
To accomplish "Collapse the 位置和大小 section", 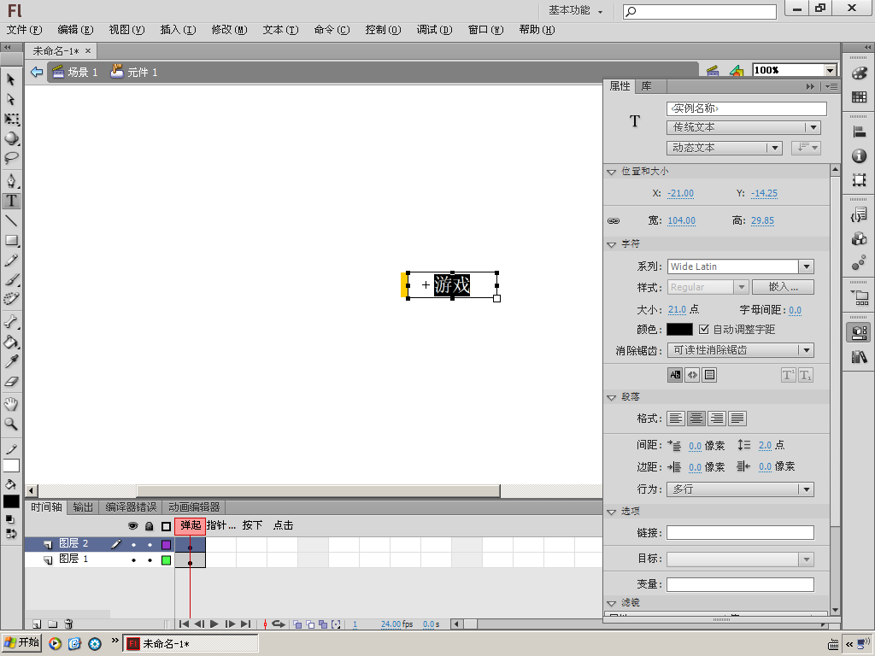I will (x=612, y=172).
